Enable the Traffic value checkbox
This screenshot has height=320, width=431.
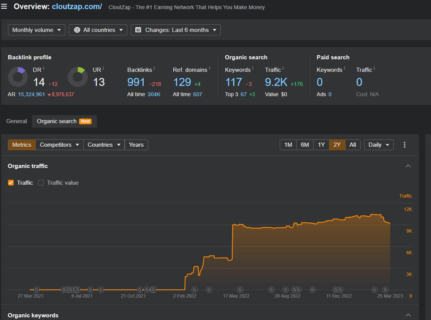point(41,183)
